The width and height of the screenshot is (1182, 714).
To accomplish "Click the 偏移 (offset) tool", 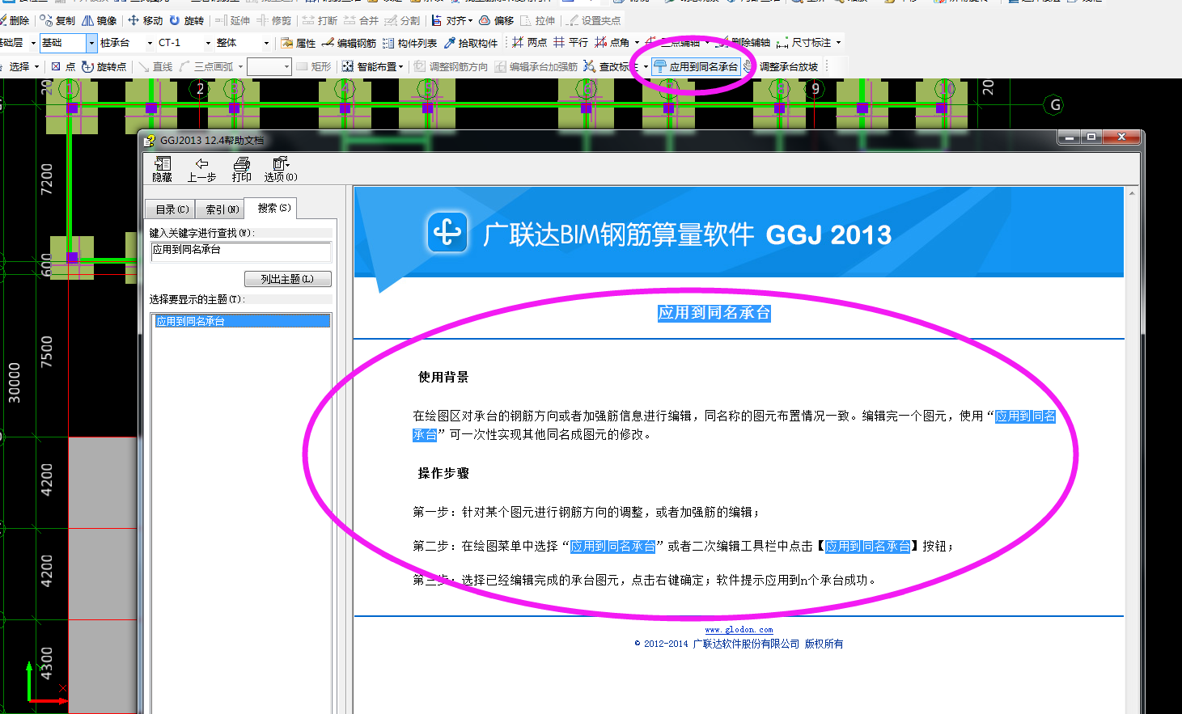I will pyautogui.click(x=497, y=20).
